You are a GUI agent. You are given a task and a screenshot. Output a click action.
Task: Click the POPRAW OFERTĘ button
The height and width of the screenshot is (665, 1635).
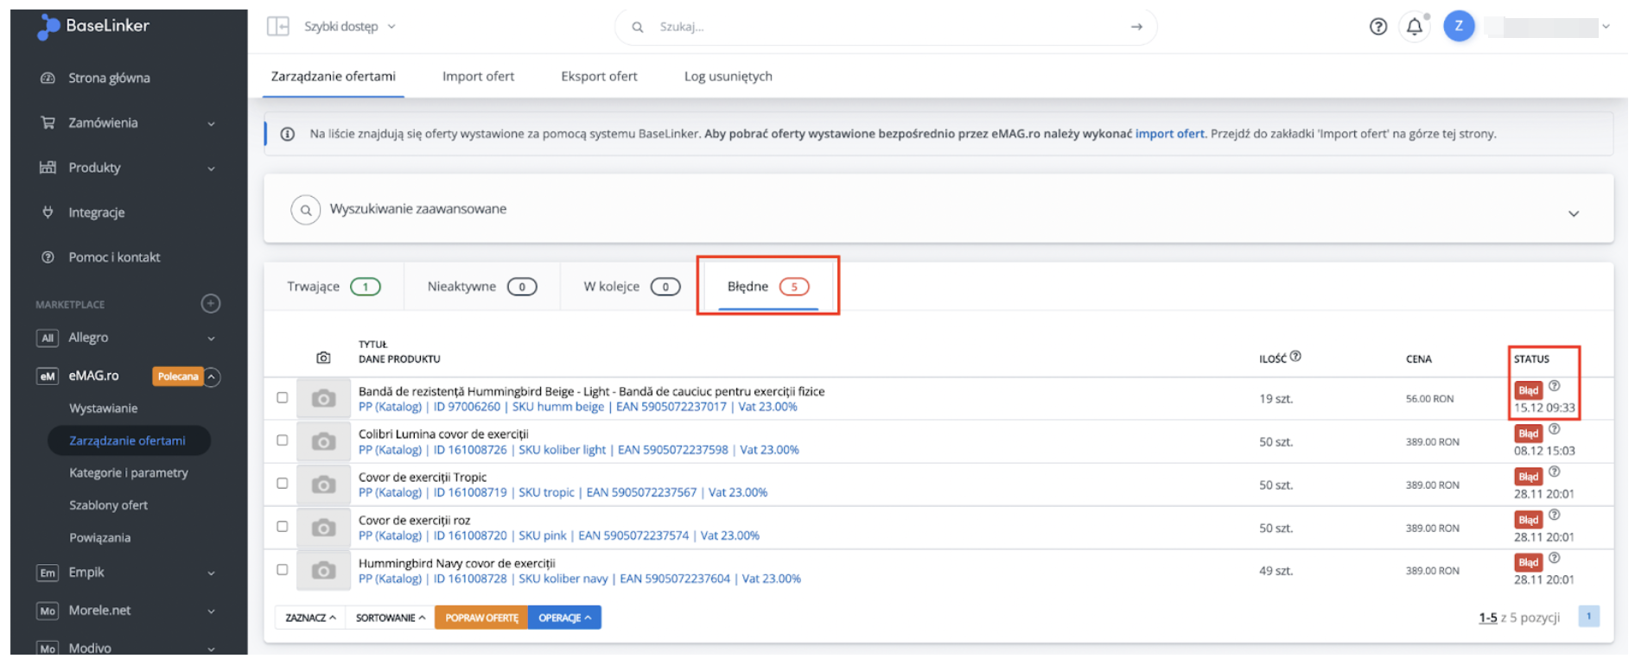tap(481, 617)
